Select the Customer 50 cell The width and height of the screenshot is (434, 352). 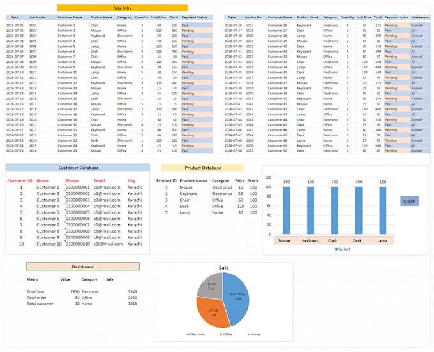[278, 151]
